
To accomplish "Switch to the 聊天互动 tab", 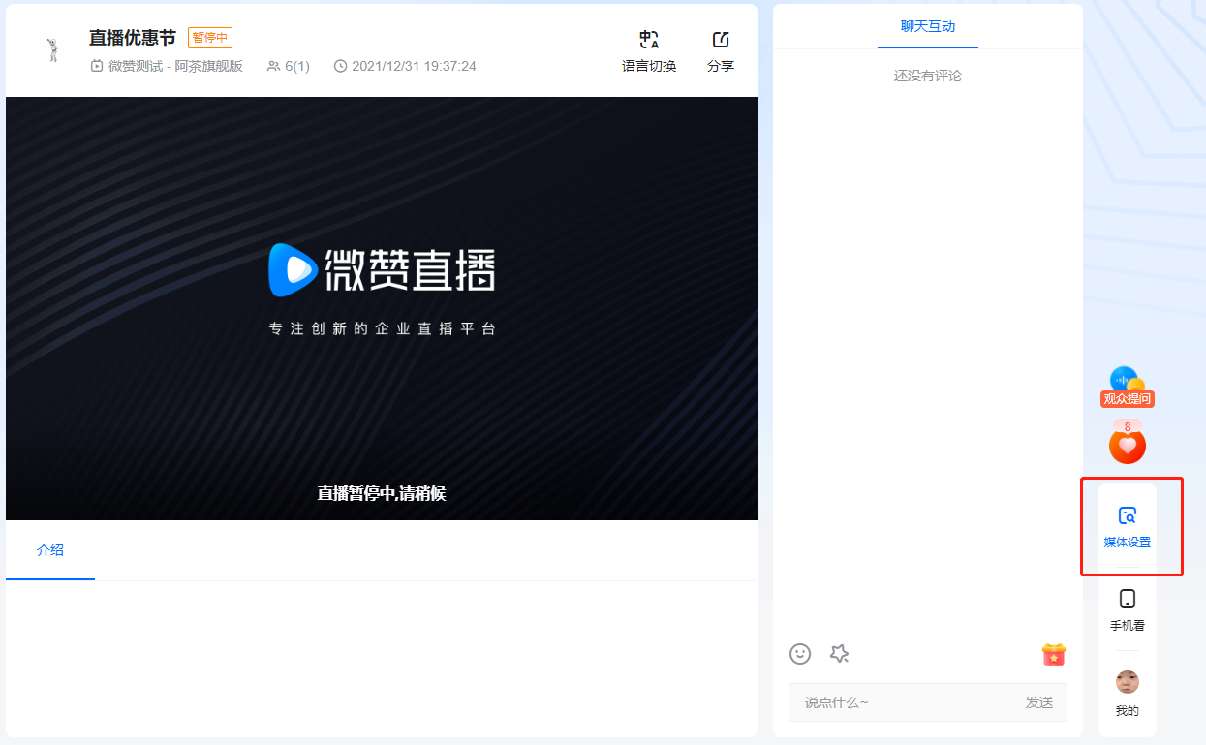I will click(928, 26).
